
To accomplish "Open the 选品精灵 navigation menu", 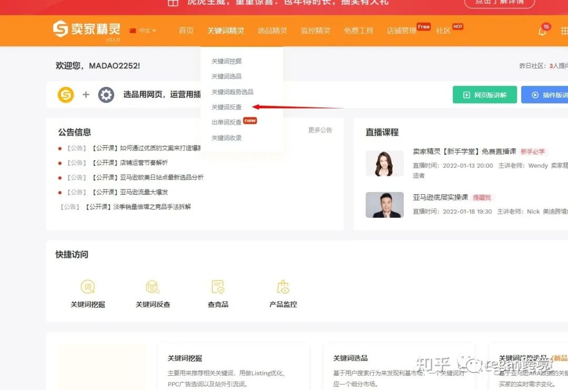I will click(272, 31).
